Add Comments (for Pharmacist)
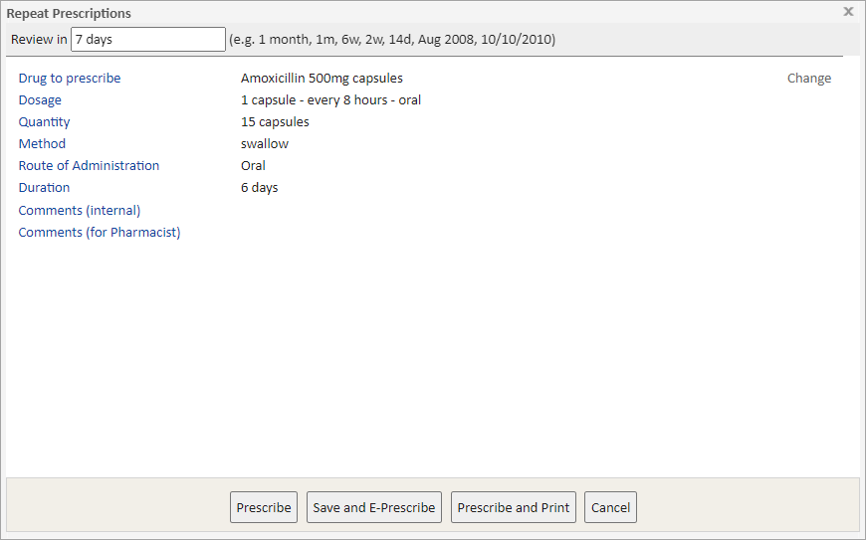Viewport: 866px width, 540px height. click(100, 233)
